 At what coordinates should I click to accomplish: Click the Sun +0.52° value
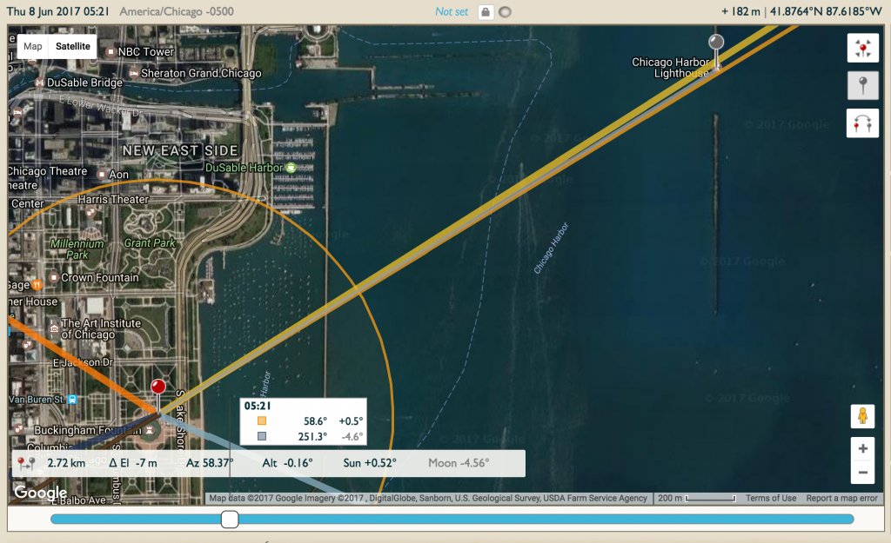point(370,463)
